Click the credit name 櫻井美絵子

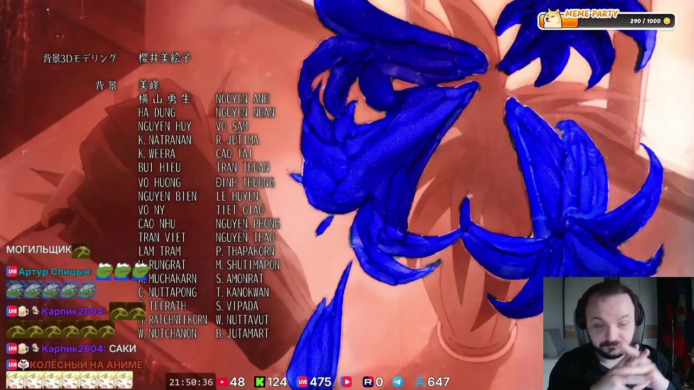click(165, 58)
